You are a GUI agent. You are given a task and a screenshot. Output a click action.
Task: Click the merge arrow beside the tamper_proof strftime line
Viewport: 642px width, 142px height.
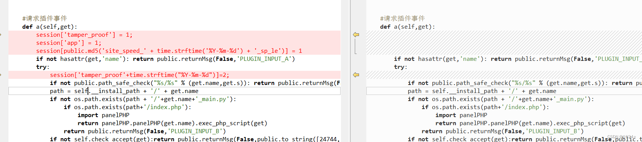point(356,75)
